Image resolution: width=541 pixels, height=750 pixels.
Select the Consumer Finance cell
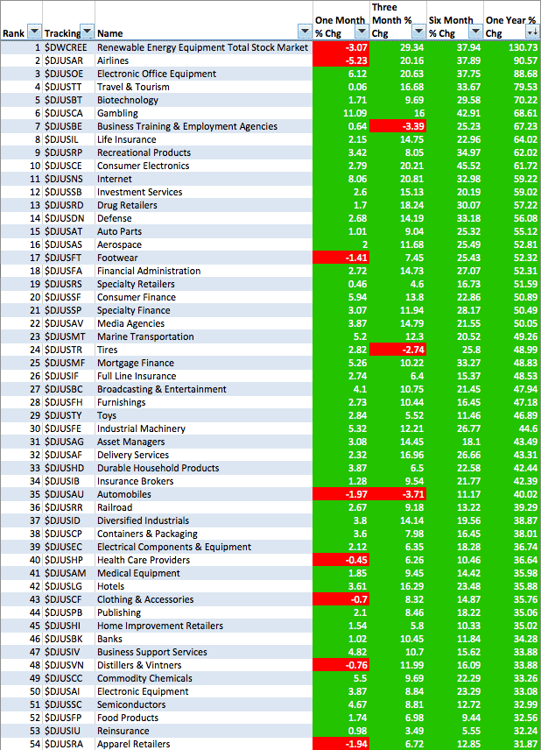coord(204,298)
